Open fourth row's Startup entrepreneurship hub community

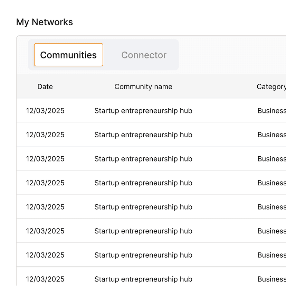(x=143, y=183)
